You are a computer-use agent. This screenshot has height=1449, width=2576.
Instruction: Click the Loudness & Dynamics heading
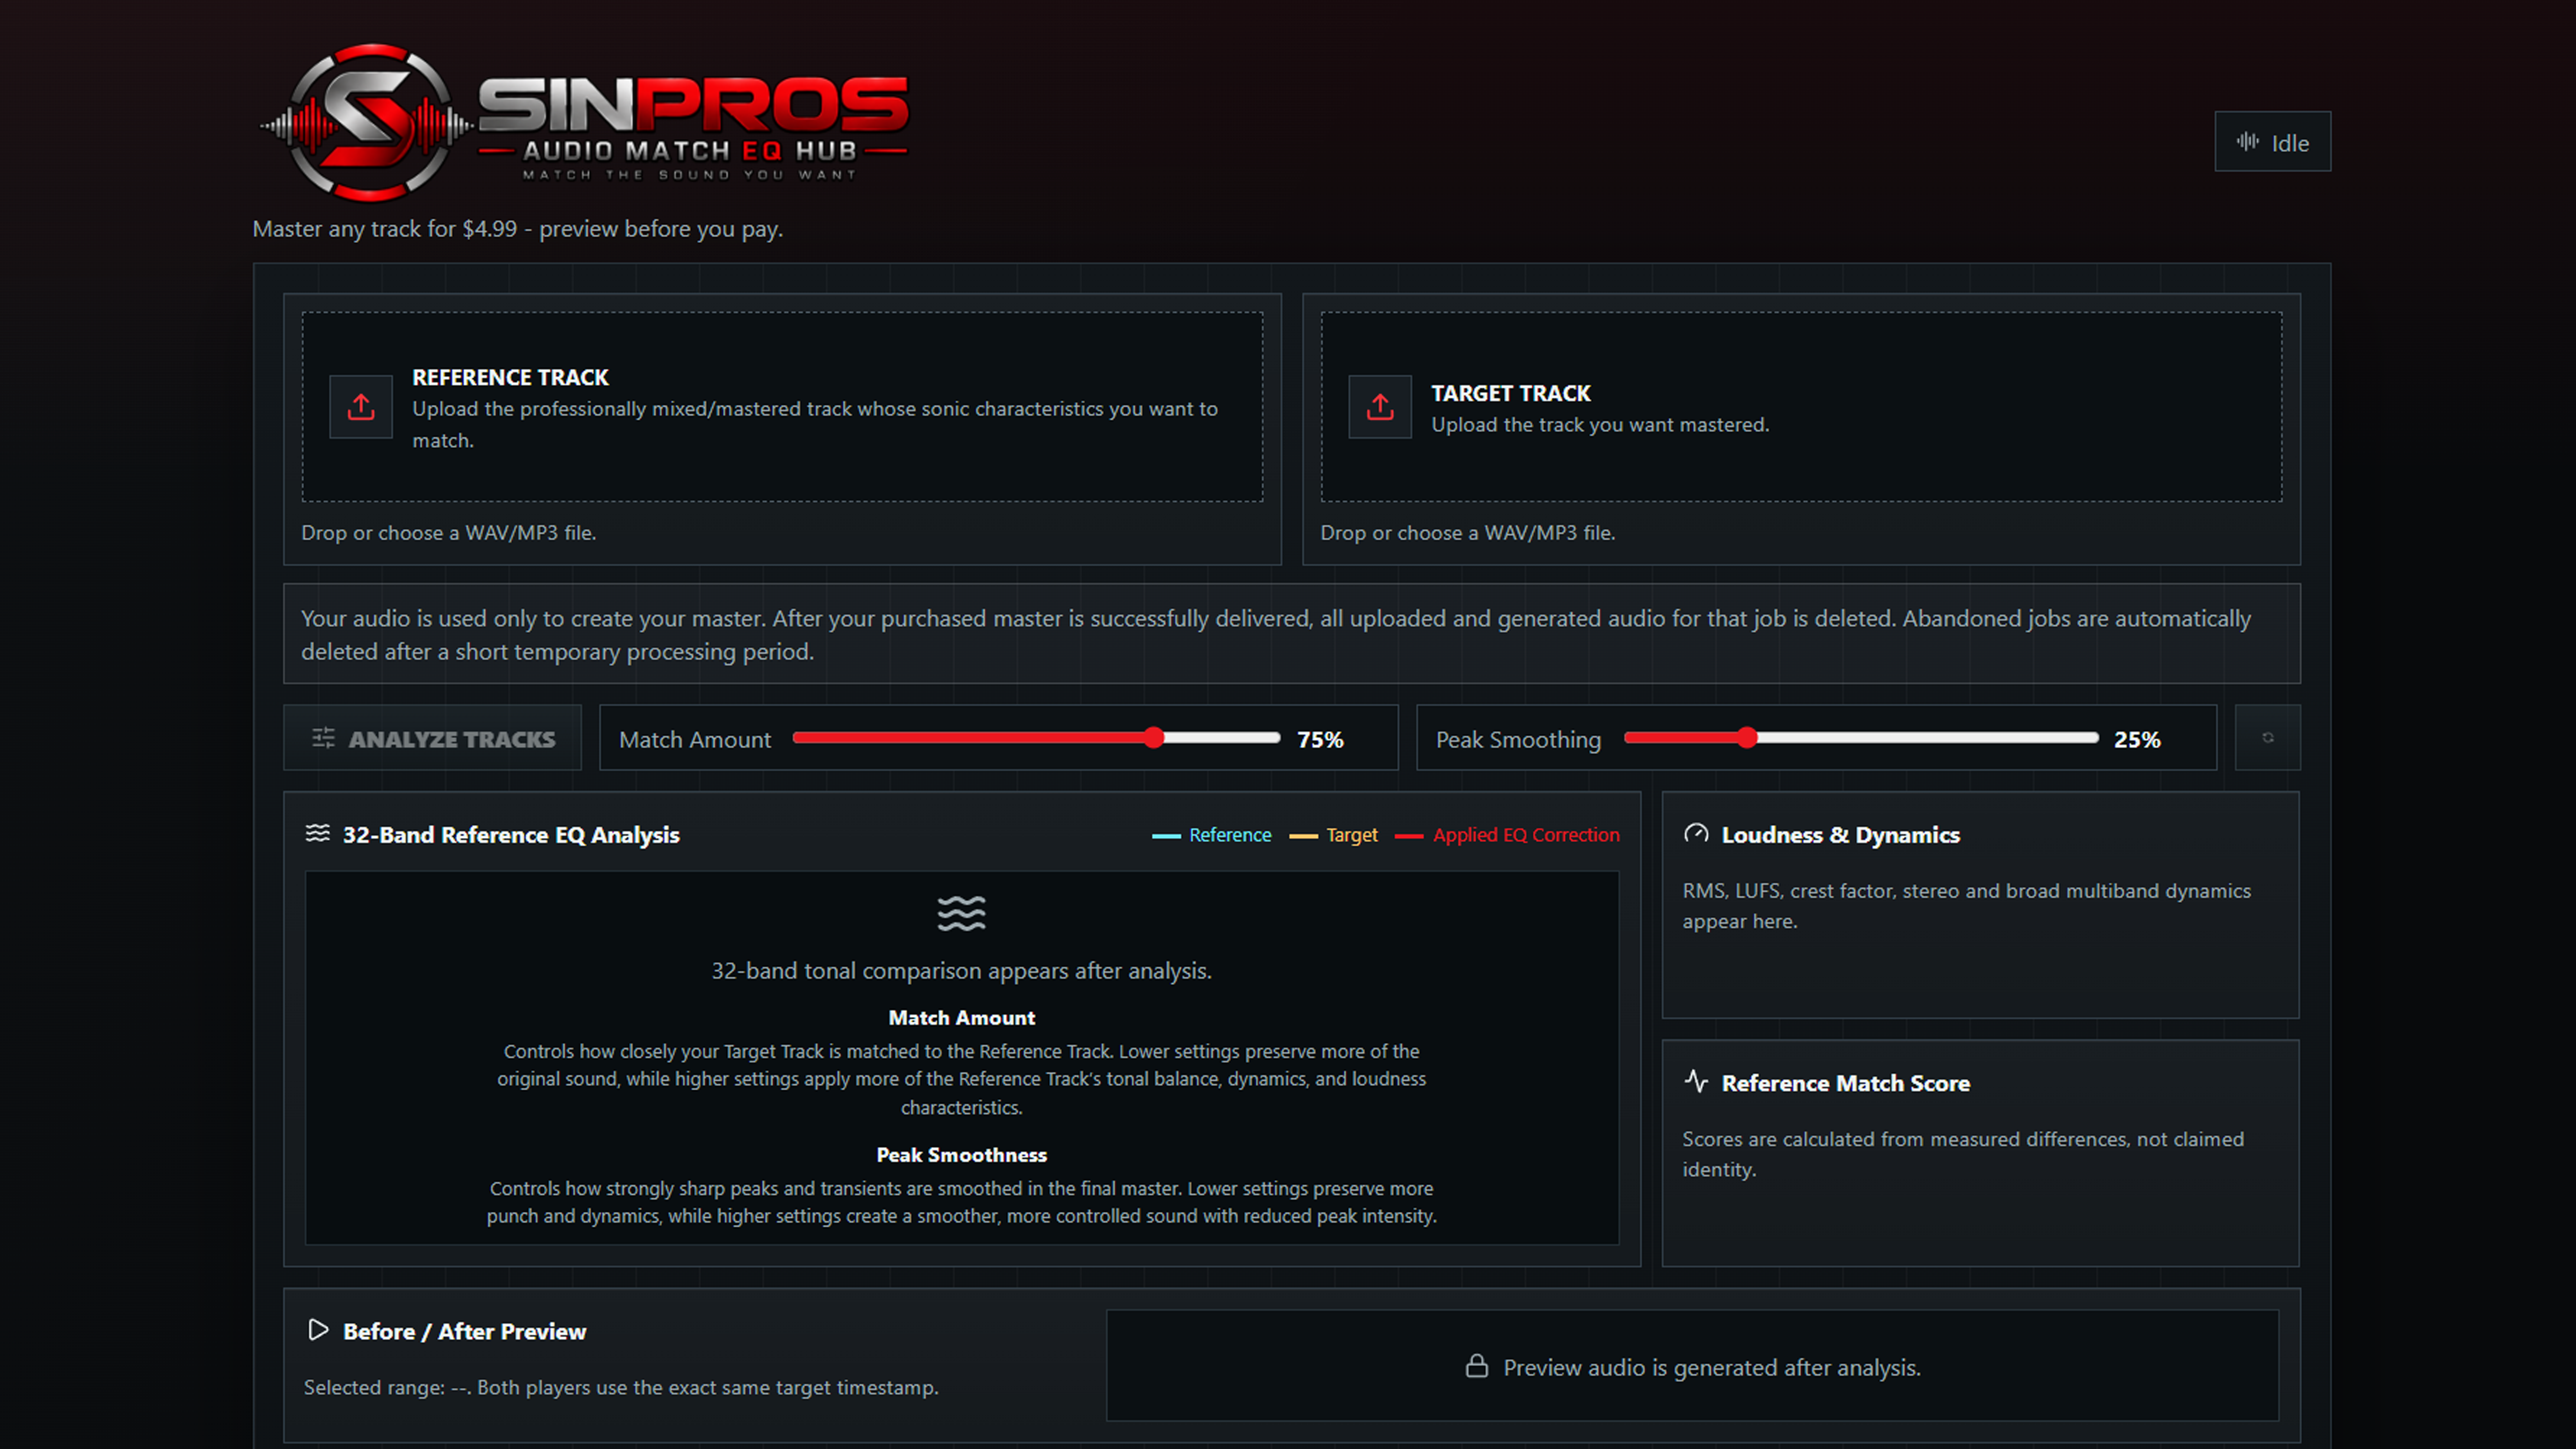pos(1840,835)
